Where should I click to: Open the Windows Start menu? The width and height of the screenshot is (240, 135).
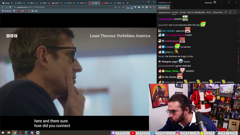(x=3, y=133)
